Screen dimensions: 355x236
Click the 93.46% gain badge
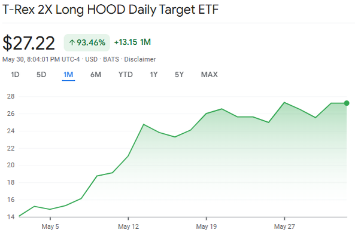pyautogui.click(x=87, y=42)
